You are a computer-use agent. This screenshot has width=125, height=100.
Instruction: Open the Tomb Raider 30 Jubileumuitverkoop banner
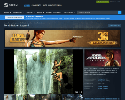click(x=62, y=38)
